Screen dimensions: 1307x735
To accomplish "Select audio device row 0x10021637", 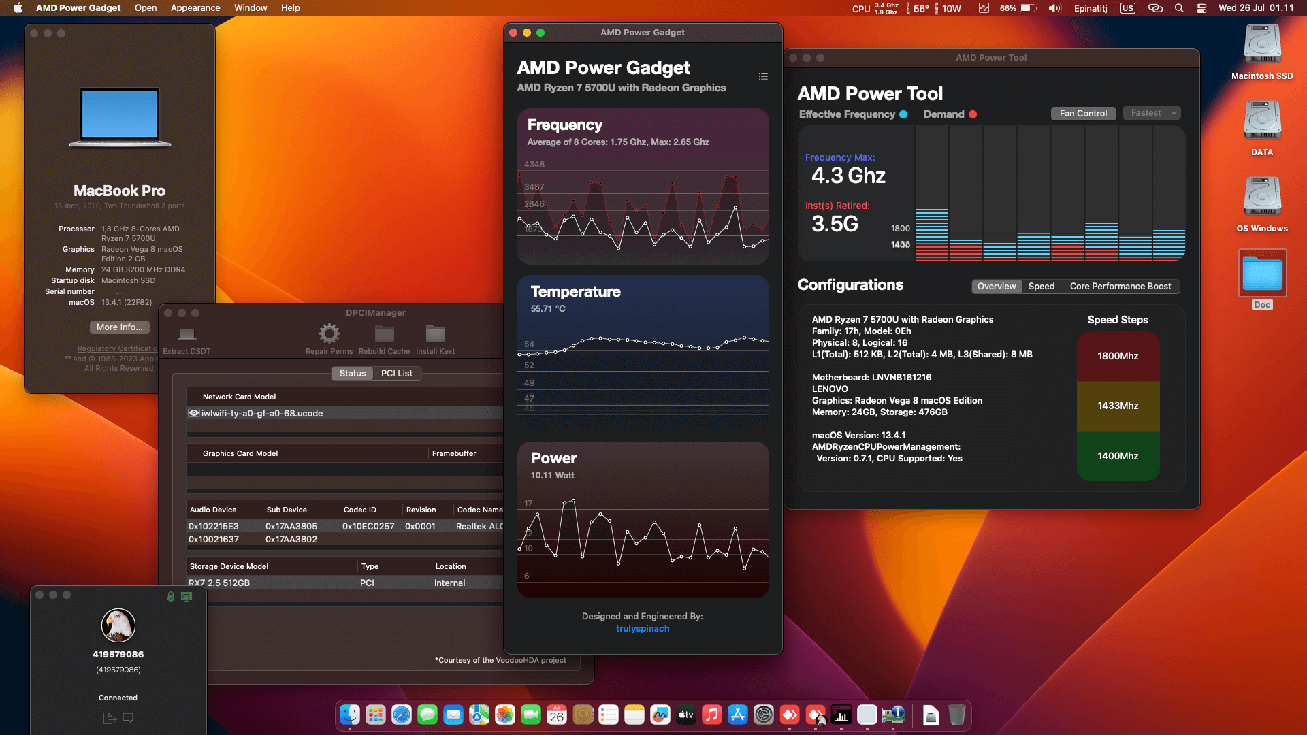I will click(345, 539).
